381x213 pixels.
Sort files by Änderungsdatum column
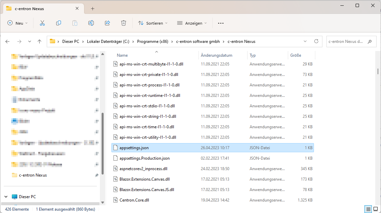[216, 55]
